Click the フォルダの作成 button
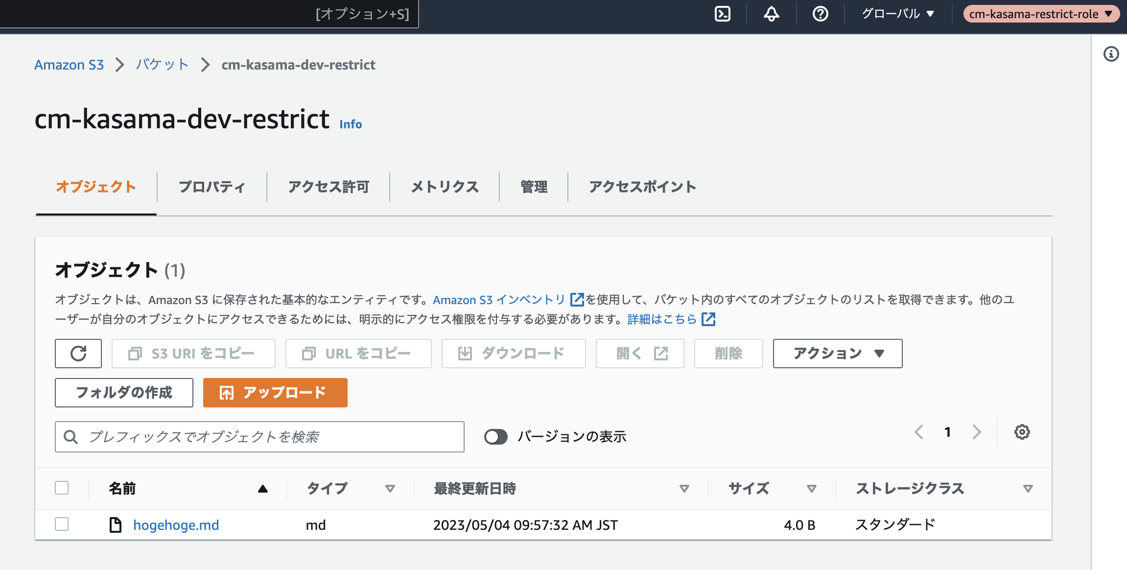The image size is (1127, 570). [124, 393]
